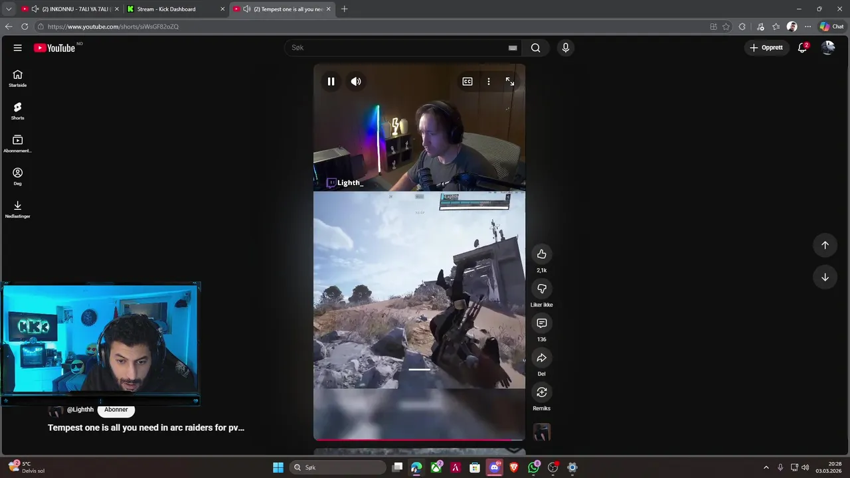The image size is (850, 478).
Task: Open the sound thumbnail below Remiks
Action: [x=542, y=432]
